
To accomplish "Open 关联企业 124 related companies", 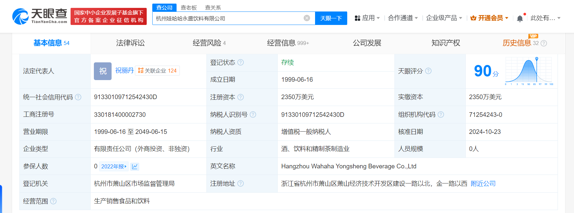I will point(158,71).
